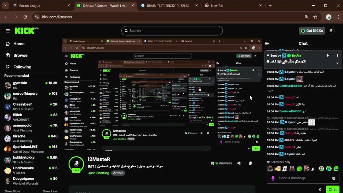343x193 pixels.
Task: Click the Followers only heart label
Action: [279, 162]
